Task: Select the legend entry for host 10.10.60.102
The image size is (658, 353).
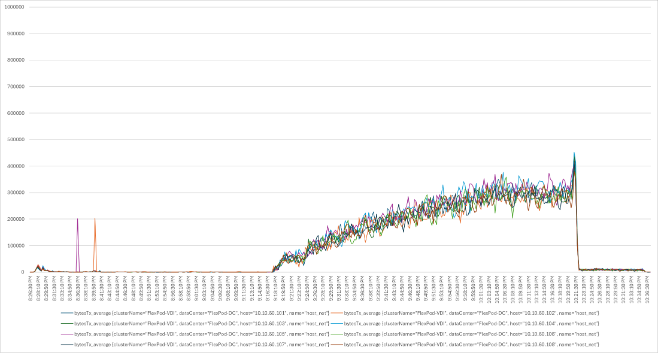Action: (x=465, y=313)
